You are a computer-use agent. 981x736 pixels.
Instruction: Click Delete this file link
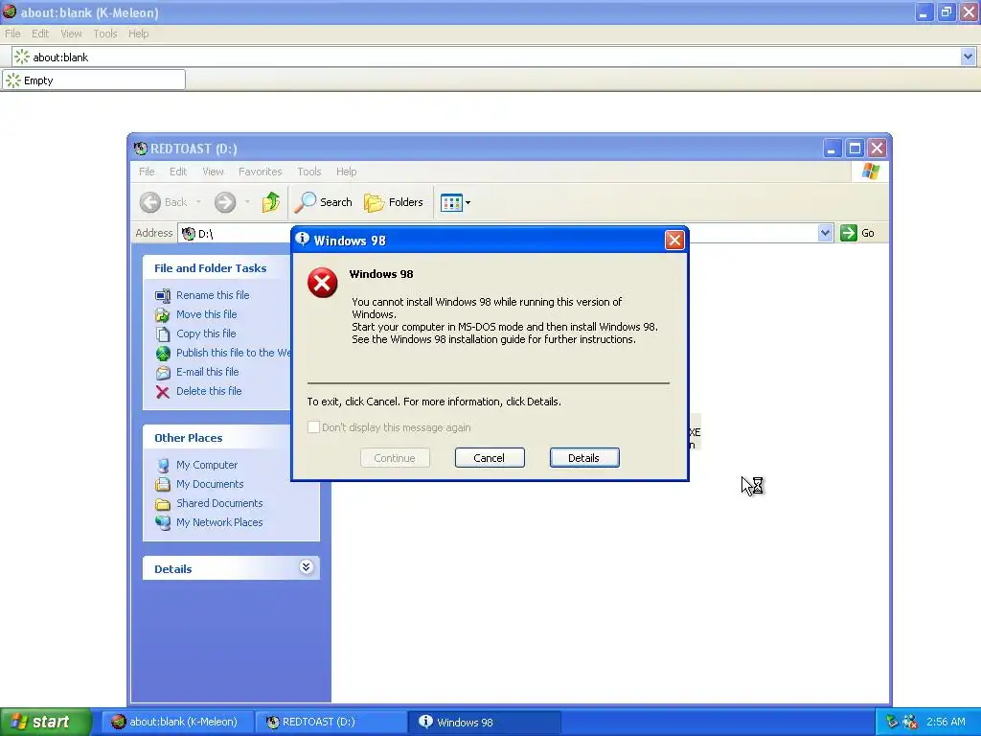point(209,391)
